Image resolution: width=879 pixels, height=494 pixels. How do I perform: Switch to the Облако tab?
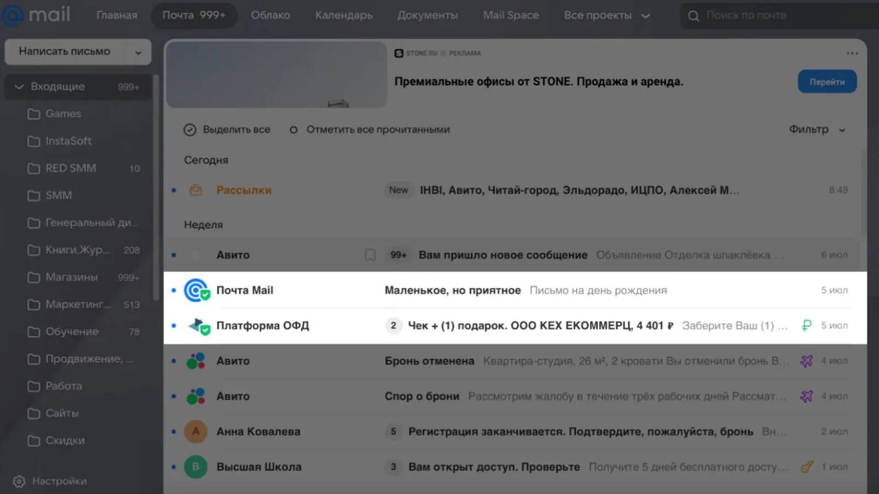(x=270, y=15)
